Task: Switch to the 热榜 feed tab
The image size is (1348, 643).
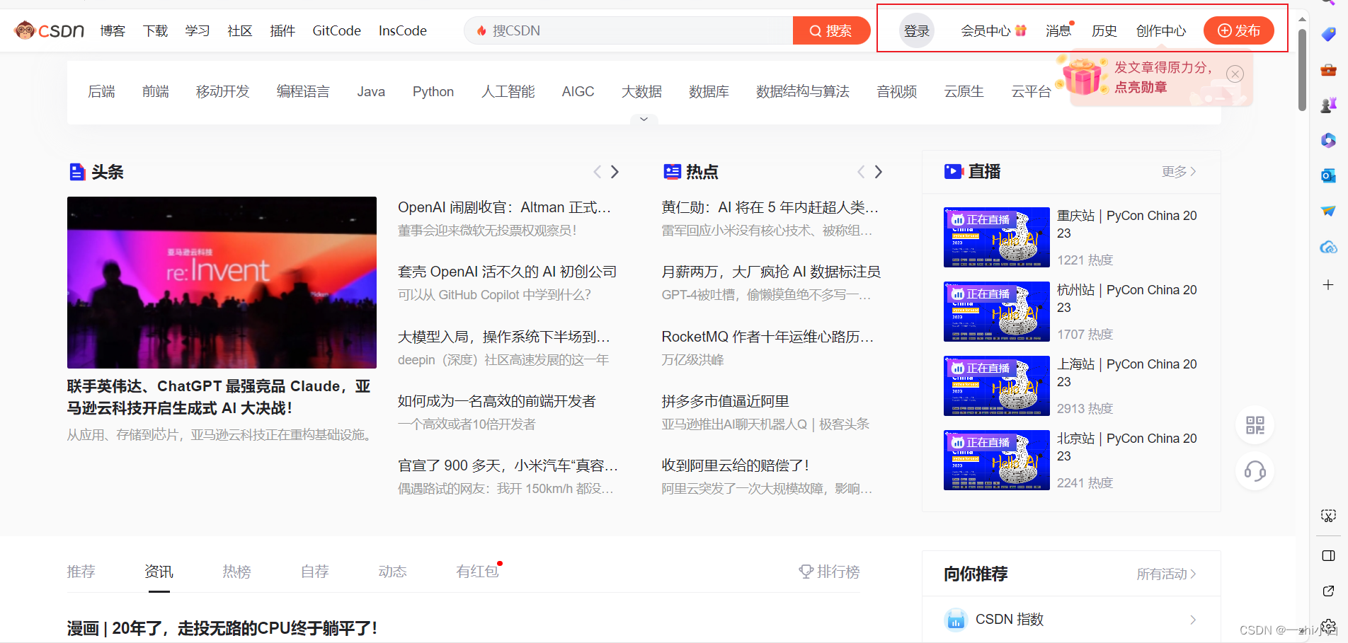Action: [x=236, y=572]
